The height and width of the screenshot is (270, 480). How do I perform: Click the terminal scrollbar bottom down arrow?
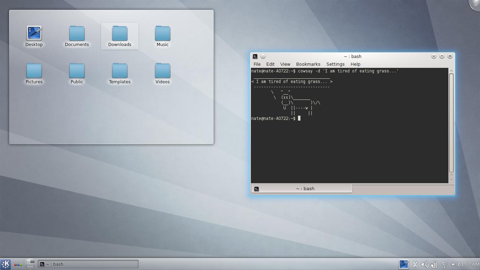(x=452, y=180)
